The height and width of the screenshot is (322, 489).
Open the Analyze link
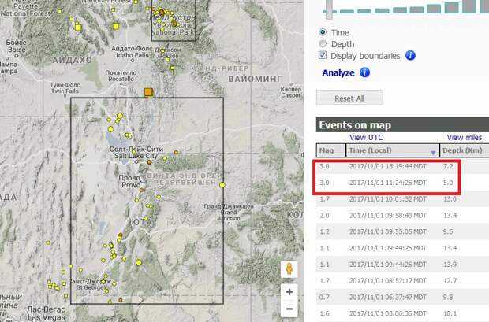(338, 73)
